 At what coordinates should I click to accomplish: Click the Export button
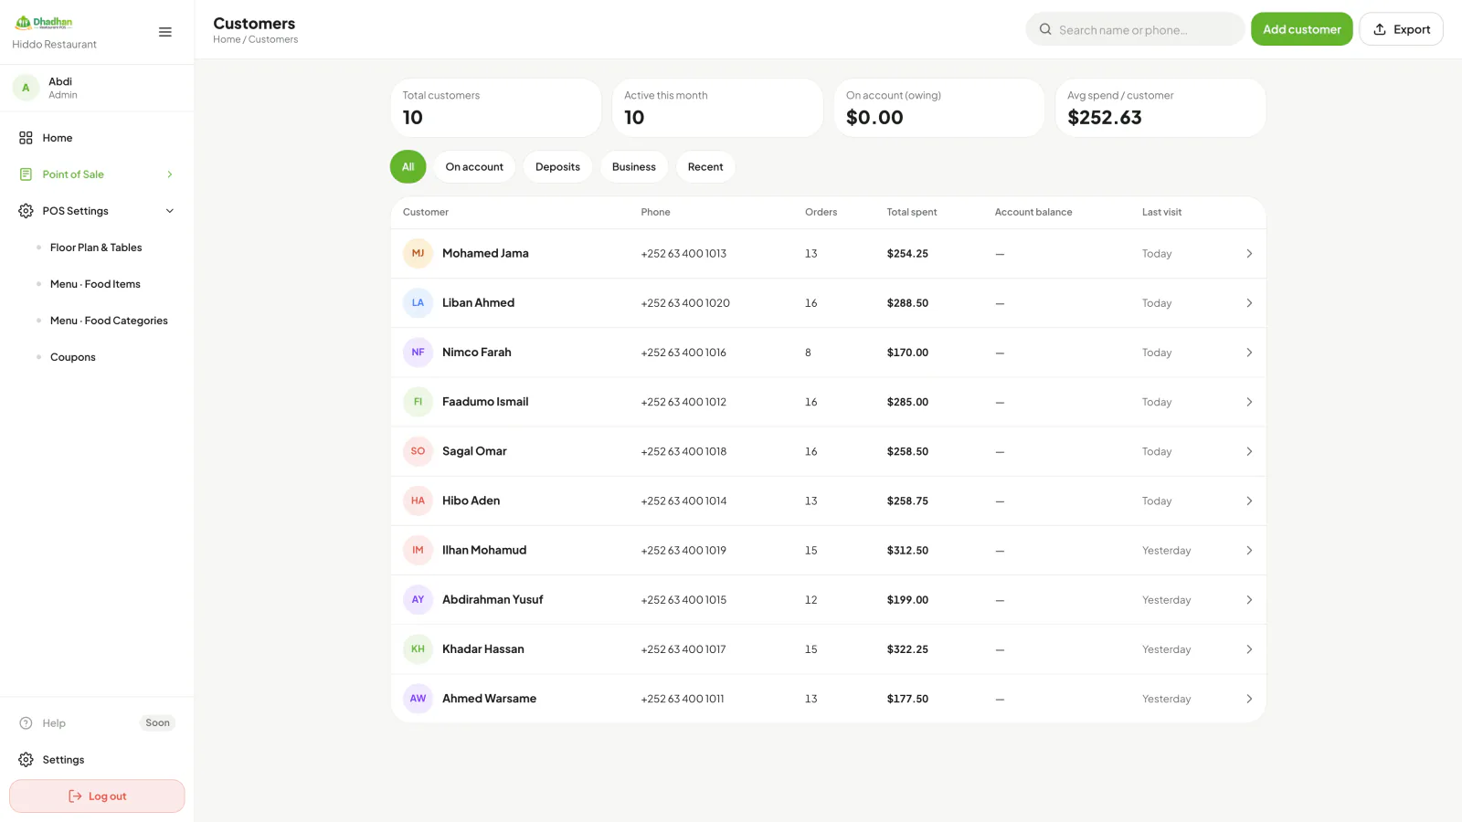(1402, 29)
